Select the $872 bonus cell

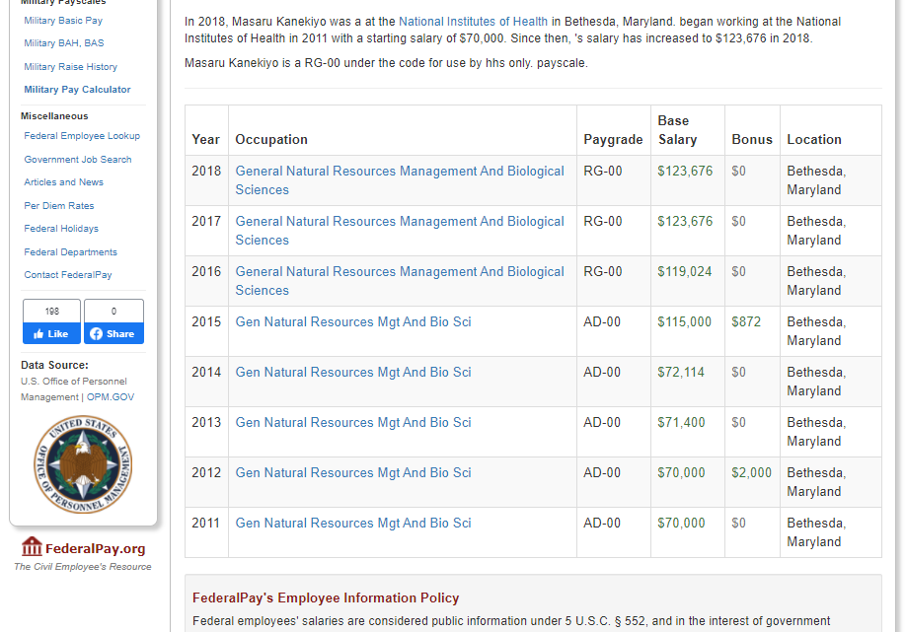pos(752,330)
